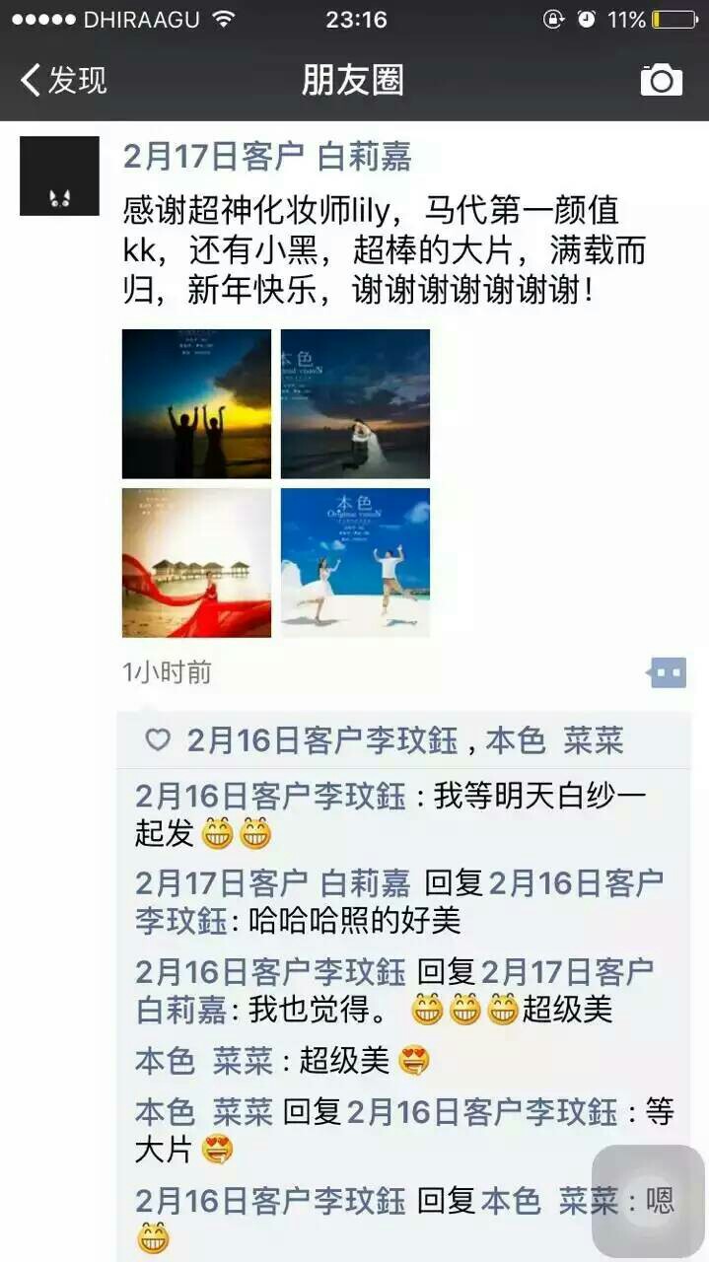Viewport: 709px width, 1262px height.
Task: Tap the 朋友圈 title in the navigation bar
Action: point(353,80)
